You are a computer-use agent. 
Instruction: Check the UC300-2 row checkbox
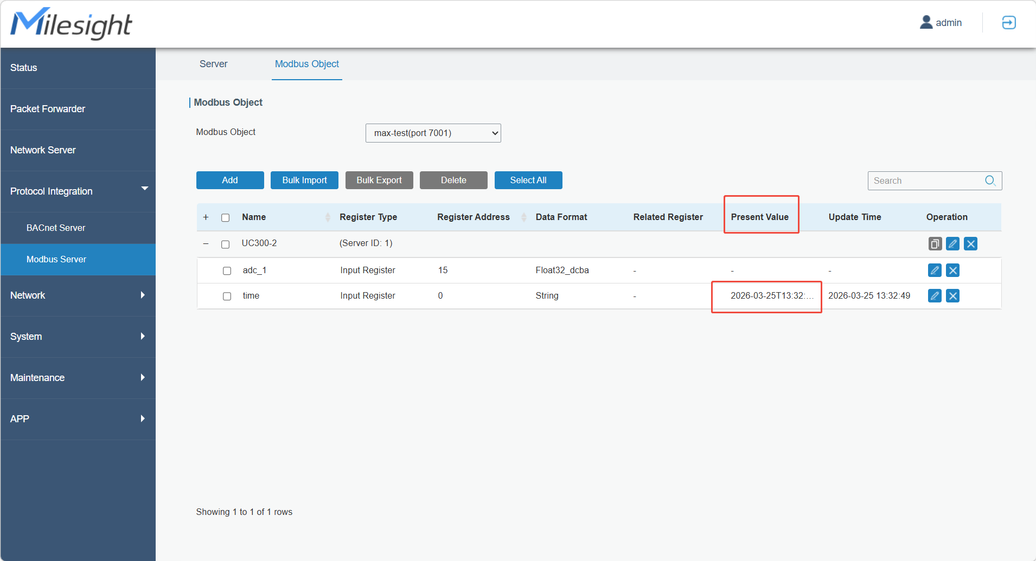[x=226, y=244]
